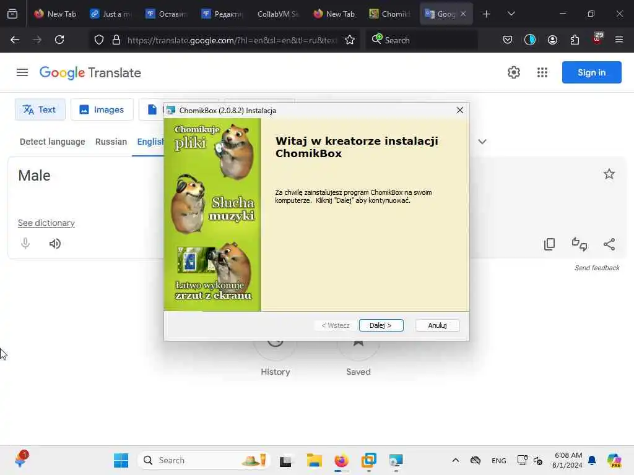
Task: Open the notifications bell in tray
Action: tap(591, 460)
